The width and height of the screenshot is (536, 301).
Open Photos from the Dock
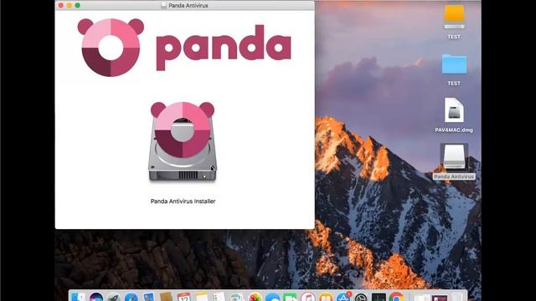255,298
